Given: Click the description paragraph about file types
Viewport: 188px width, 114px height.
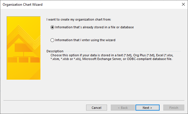Looking at the screenshot, I should 112,57.
